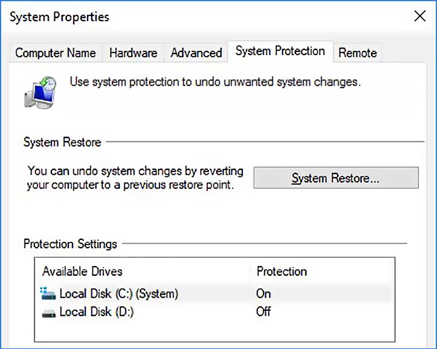This screenshot has width=437, height=349.
Task: Select the System Protection tab
Action: click(x=280, y=51)
